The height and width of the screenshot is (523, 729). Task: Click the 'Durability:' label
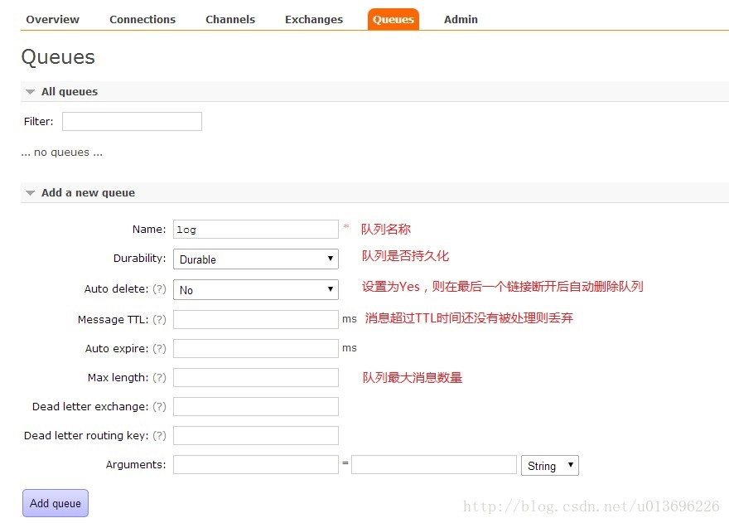pos(139,259)
